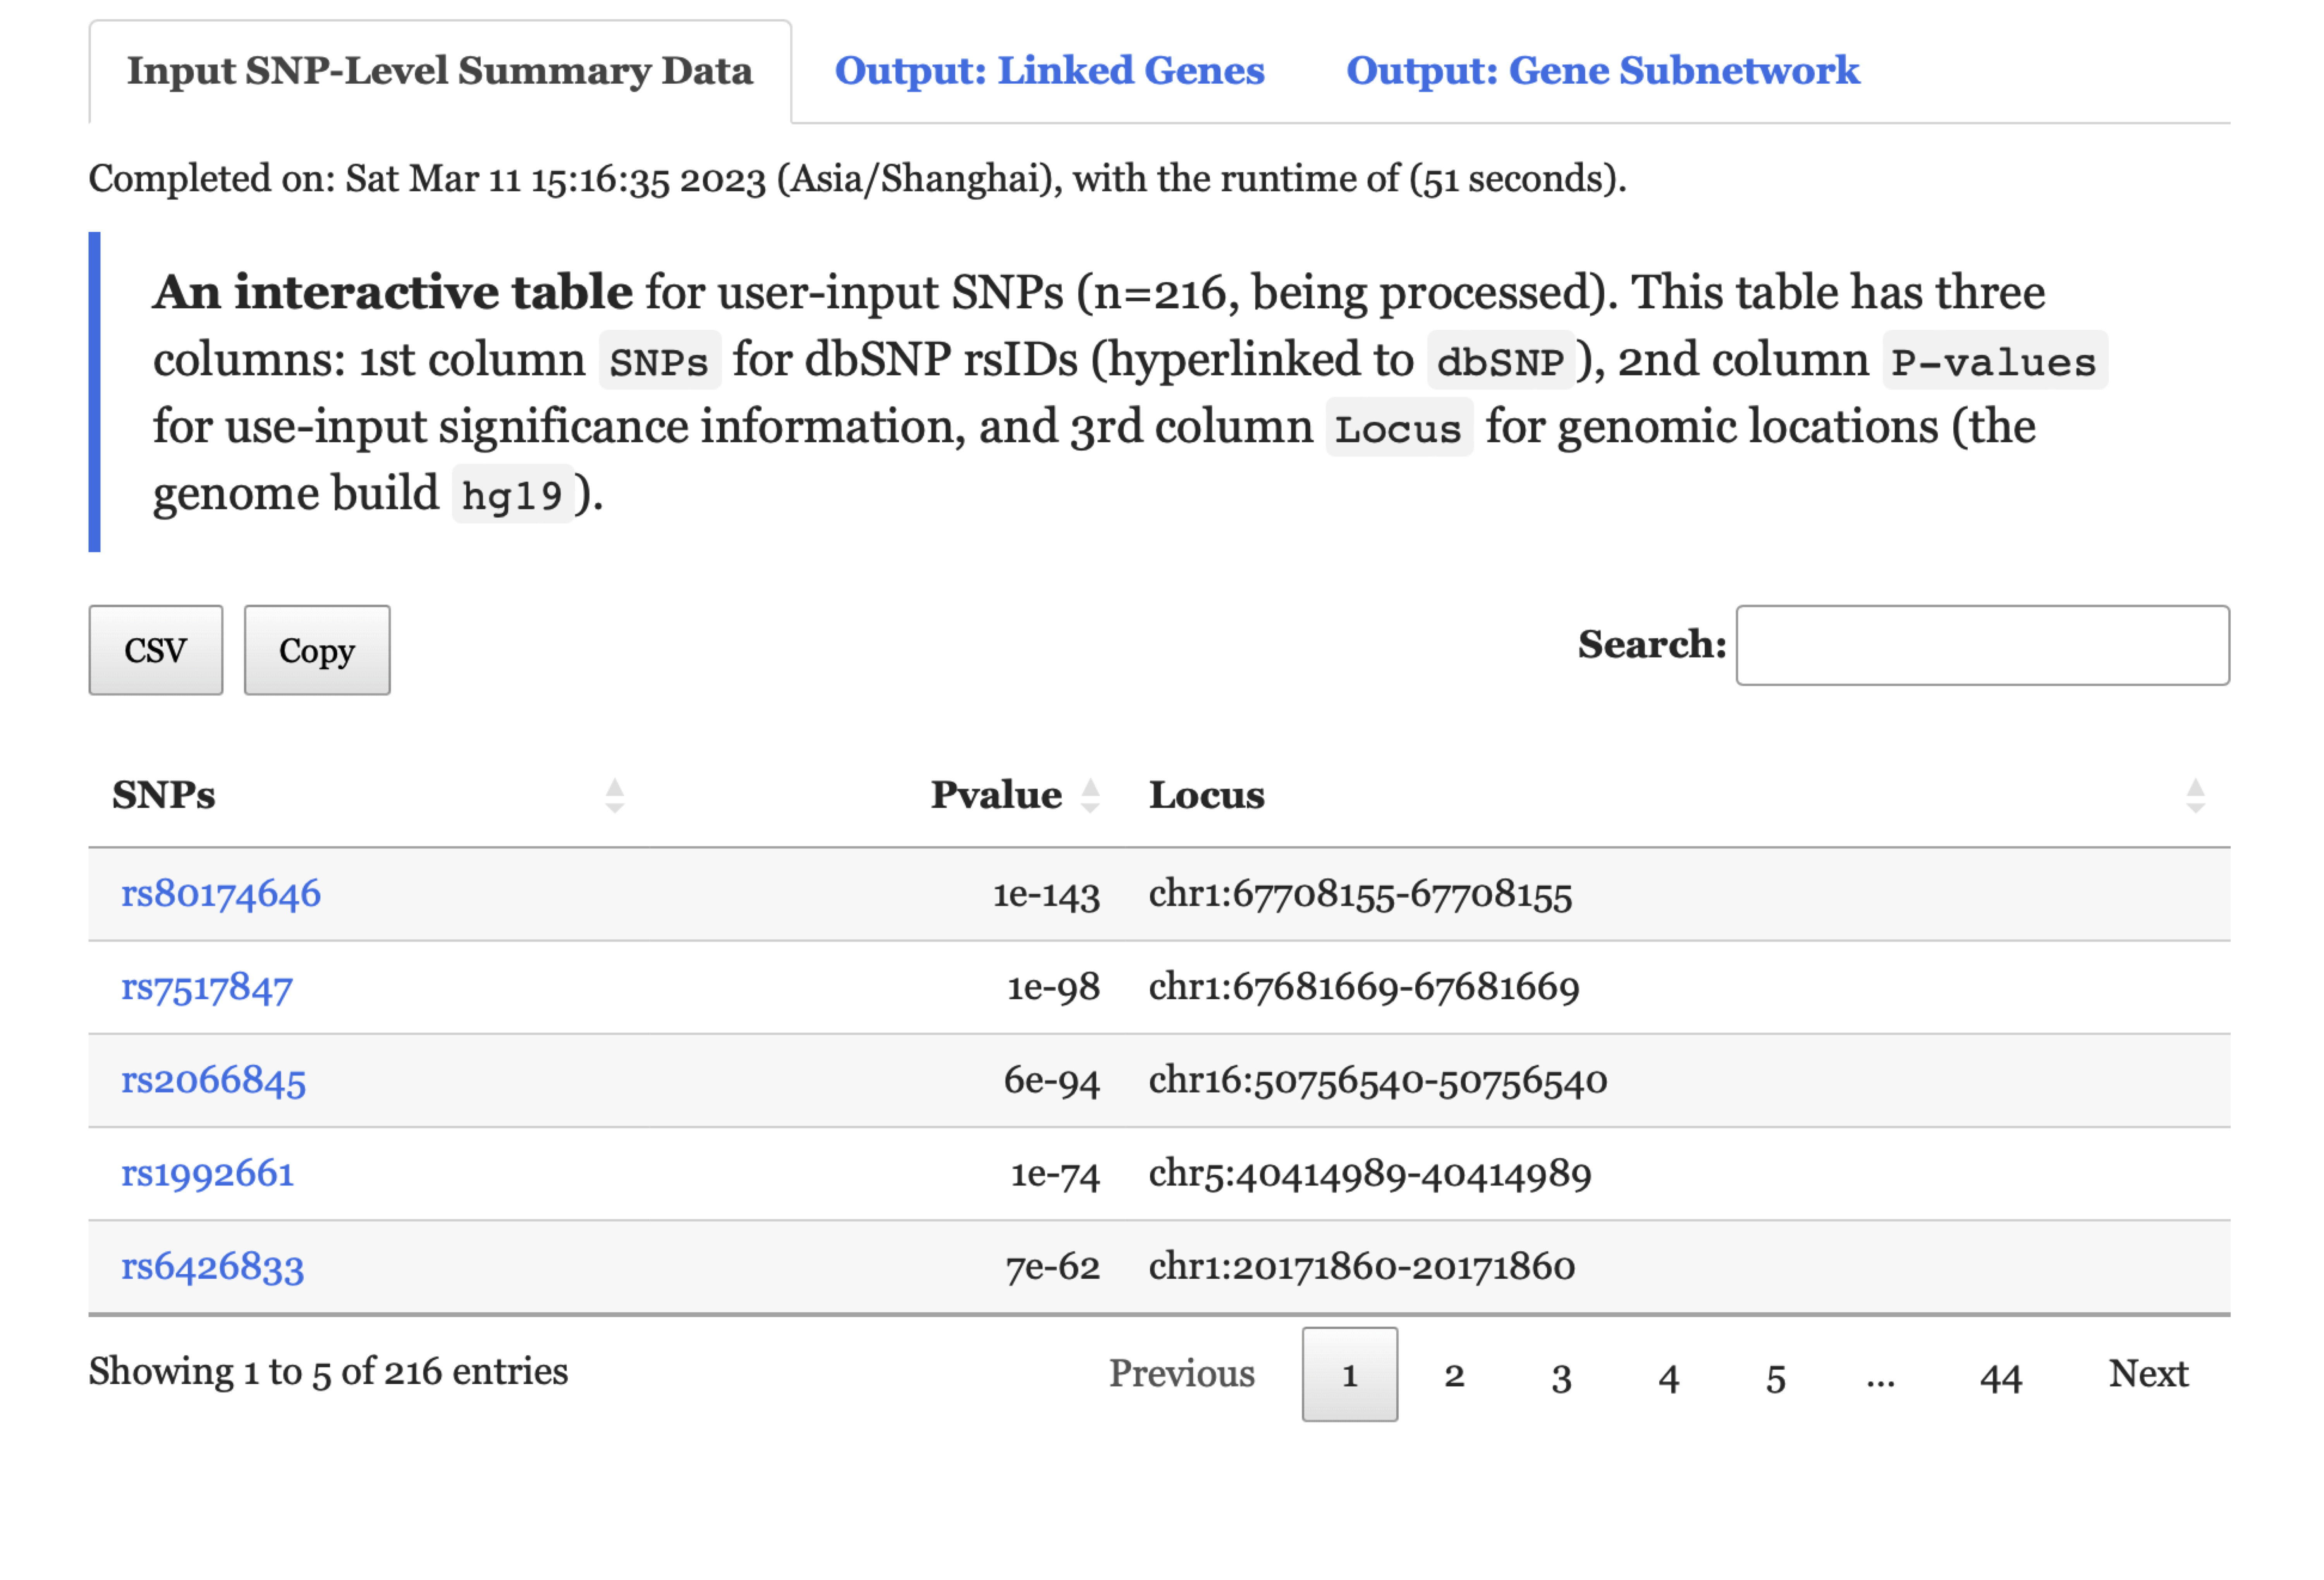This screenshot has width=2324, height=1580.
Task: Open rs7517847 dbSNP link
Action: click(x=207, y=987)
